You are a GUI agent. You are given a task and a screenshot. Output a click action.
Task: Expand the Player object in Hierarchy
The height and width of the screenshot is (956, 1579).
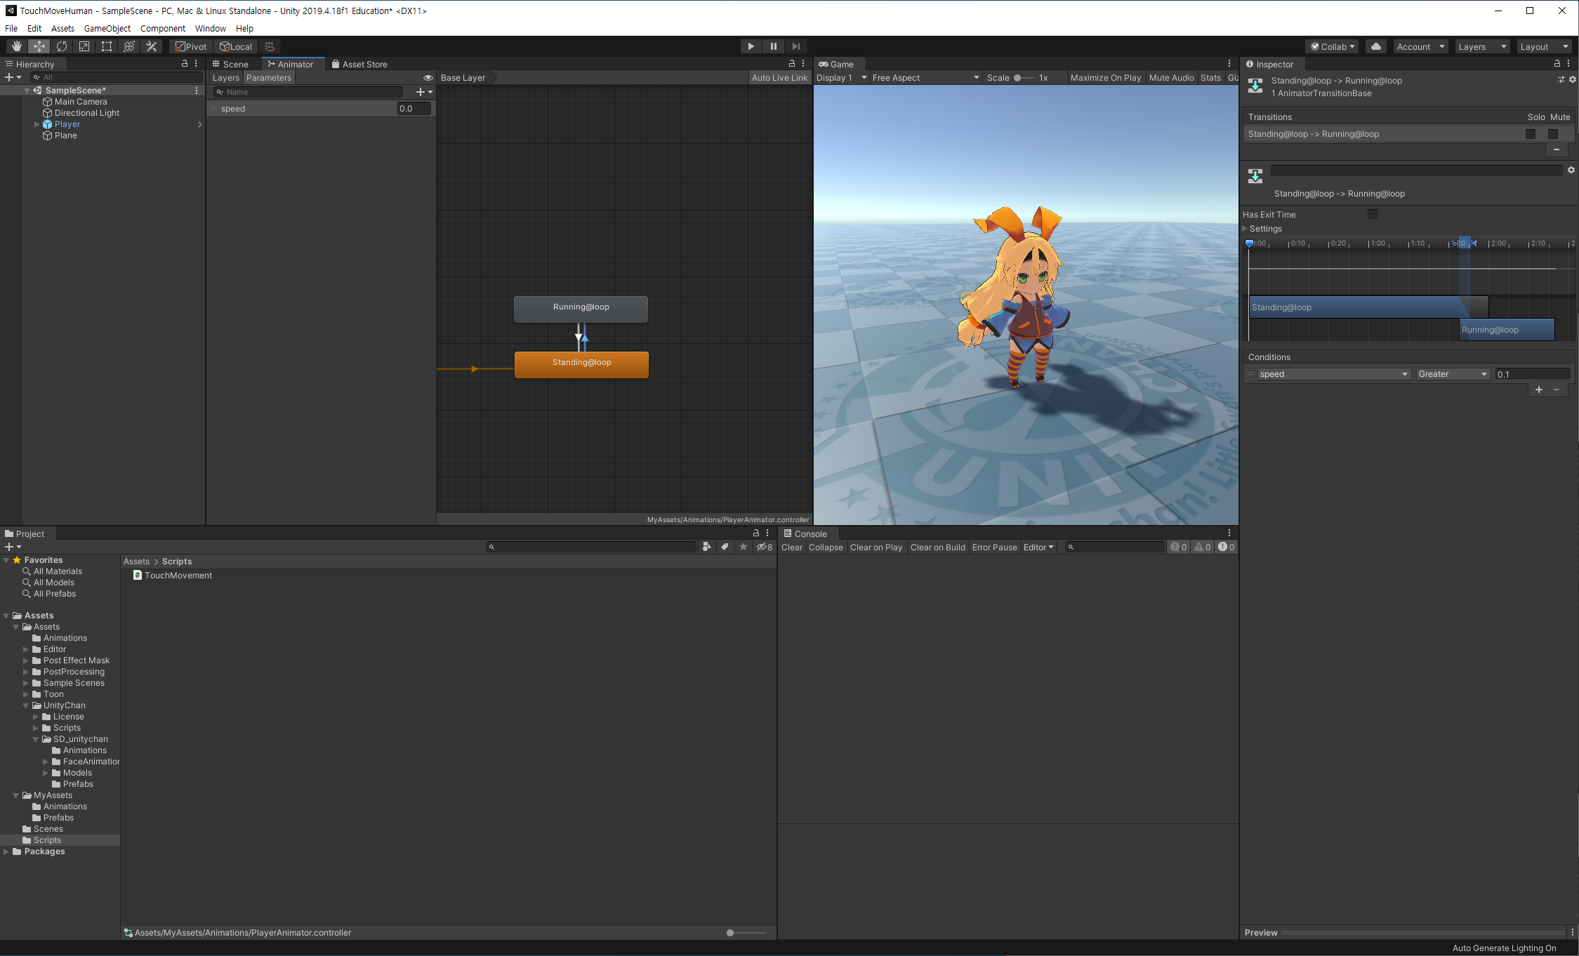pos(37,124)
